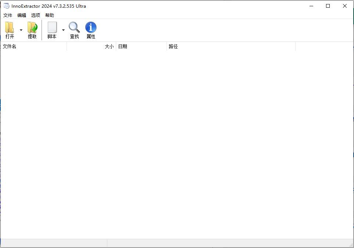The width and height of the screenshot is (354, 248).
Task: Maximize the InnoExtractor window
Action: click(328, 6)
